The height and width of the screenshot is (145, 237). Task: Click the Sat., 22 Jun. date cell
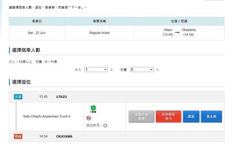37,33
